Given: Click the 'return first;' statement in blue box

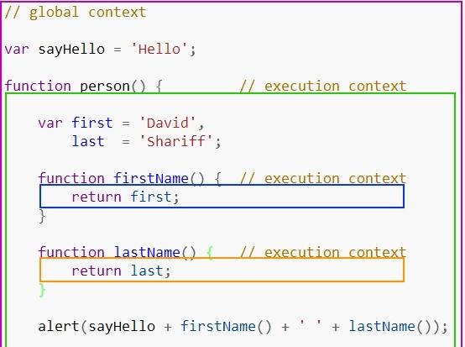Looking at the screenshot, I should 125,197.
